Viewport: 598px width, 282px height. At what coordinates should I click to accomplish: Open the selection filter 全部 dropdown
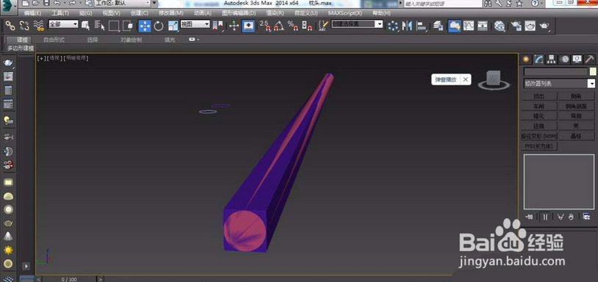coord(63,24)
